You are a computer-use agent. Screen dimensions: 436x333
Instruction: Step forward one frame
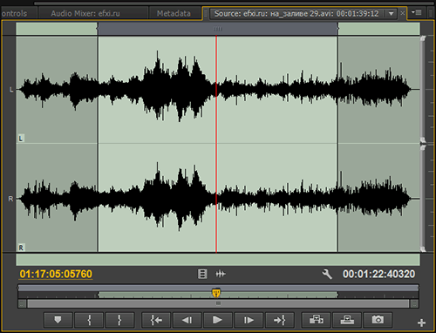click(249, 320)
